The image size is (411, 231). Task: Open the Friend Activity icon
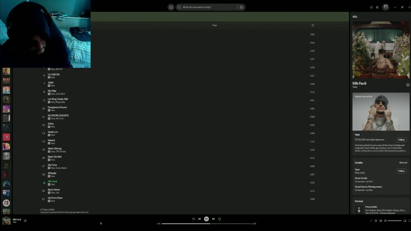point(377,7)
